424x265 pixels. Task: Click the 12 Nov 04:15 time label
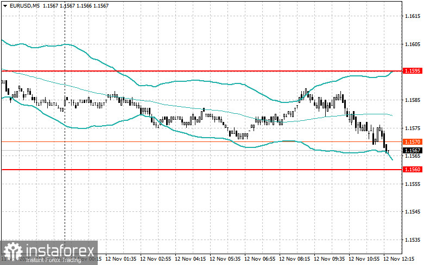(191, 259)
